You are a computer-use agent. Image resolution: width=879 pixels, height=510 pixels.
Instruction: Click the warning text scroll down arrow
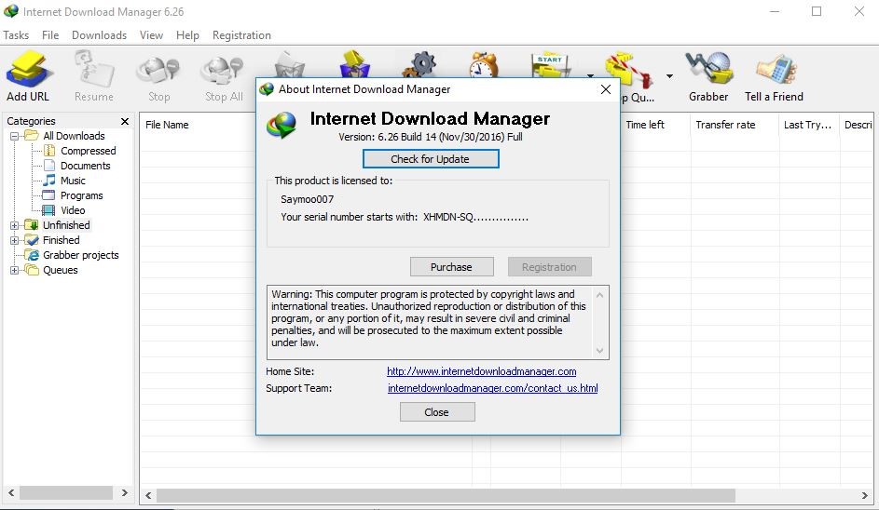pos(600,351)
